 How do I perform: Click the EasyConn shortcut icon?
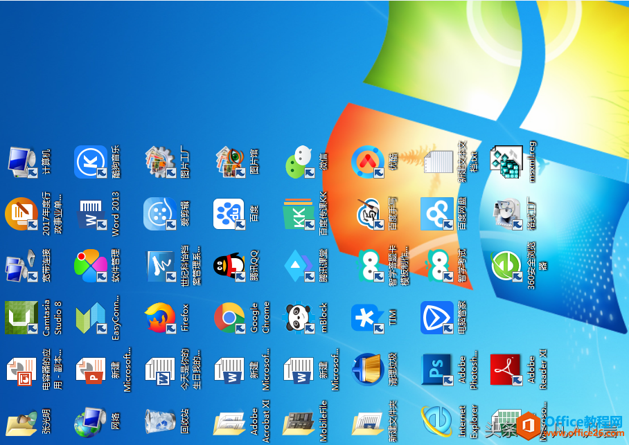[91, 318]
